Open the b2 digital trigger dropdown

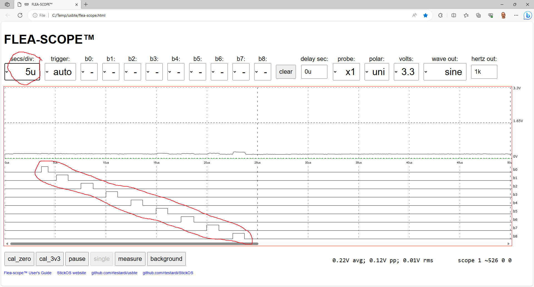click(132, 72)
